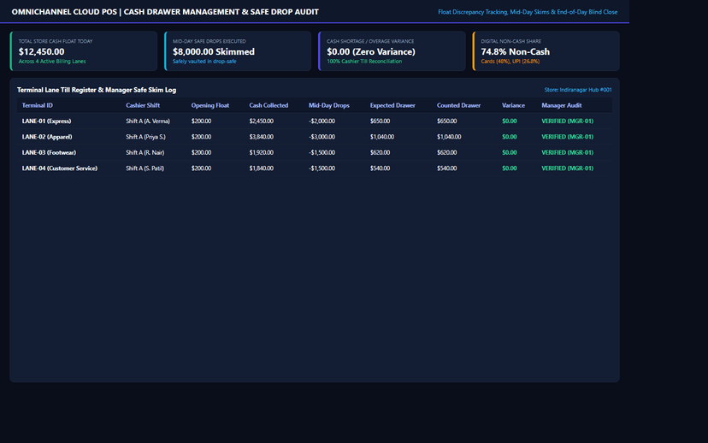
Task: Click the LANE-03 (Footwear) terminal entry
Action: point(315,152)
